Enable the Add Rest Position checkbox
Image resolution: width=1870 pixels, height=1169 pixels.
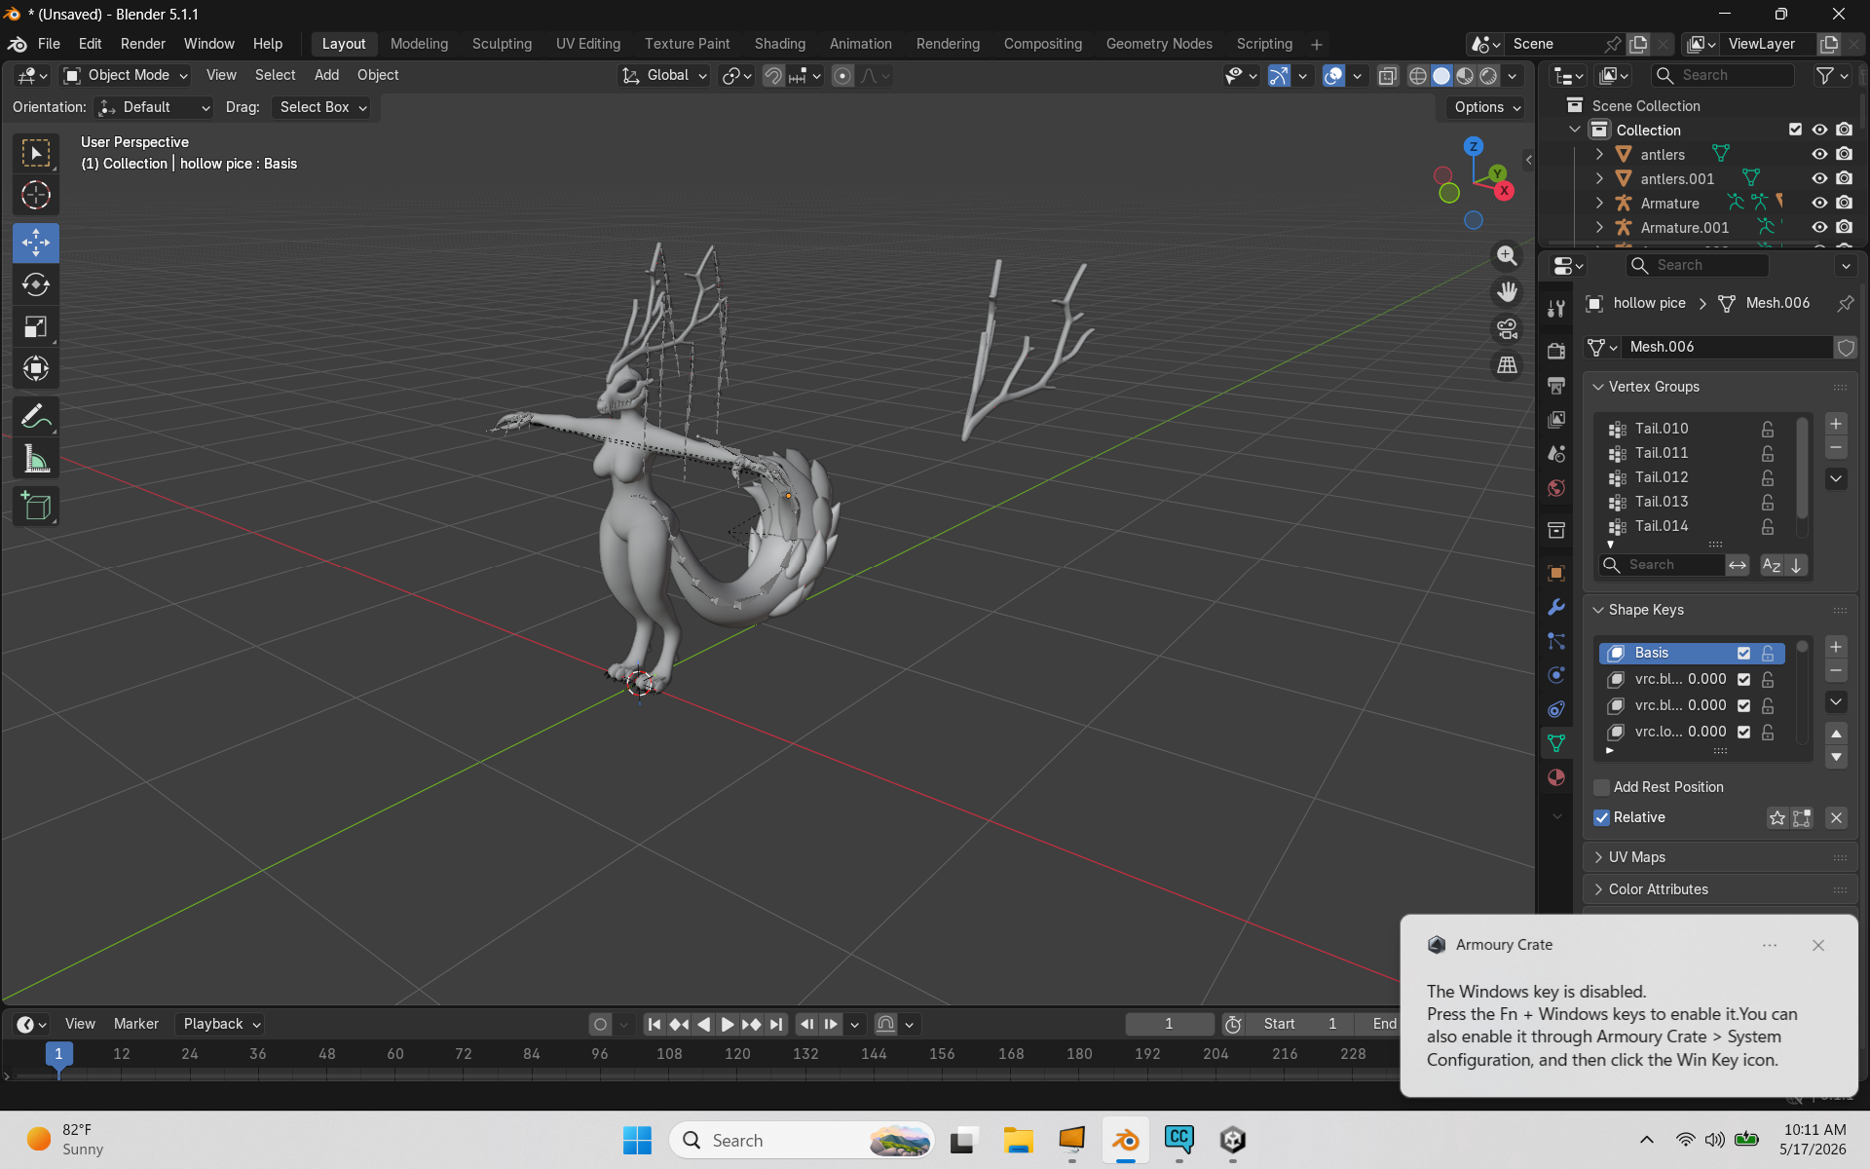[1601, 787]
